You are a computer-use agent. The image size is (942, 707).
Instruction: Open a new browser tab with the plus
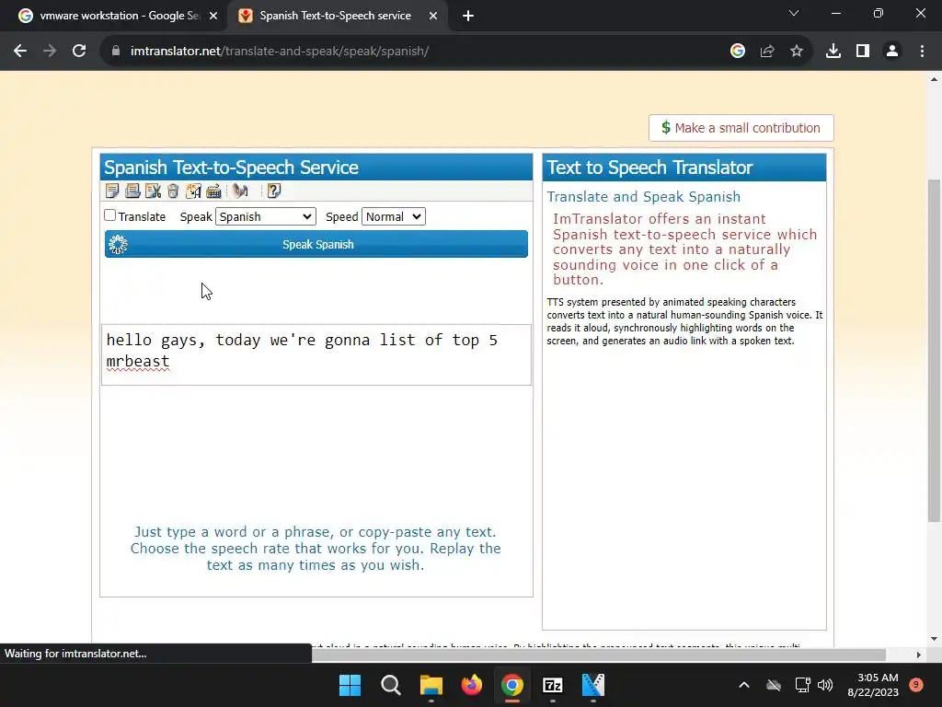pos(468,17)
